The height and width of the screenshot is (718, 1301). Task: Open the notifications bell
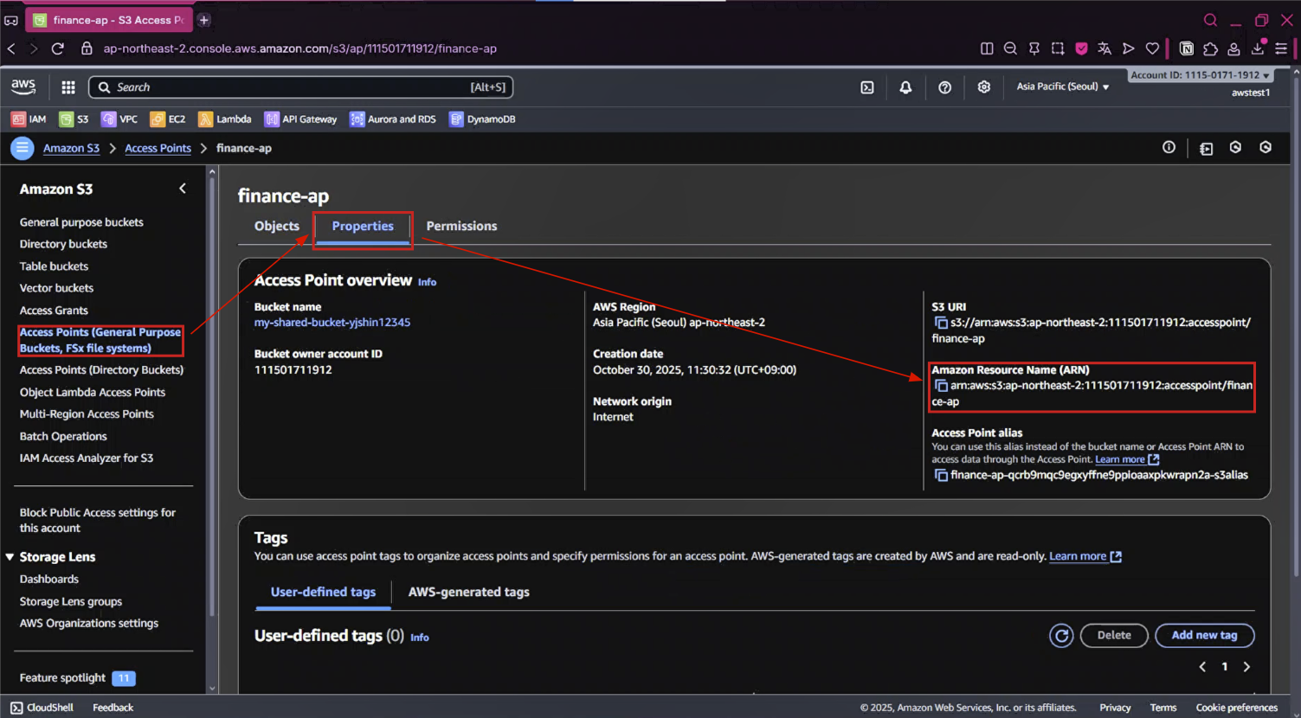[905, 87]
